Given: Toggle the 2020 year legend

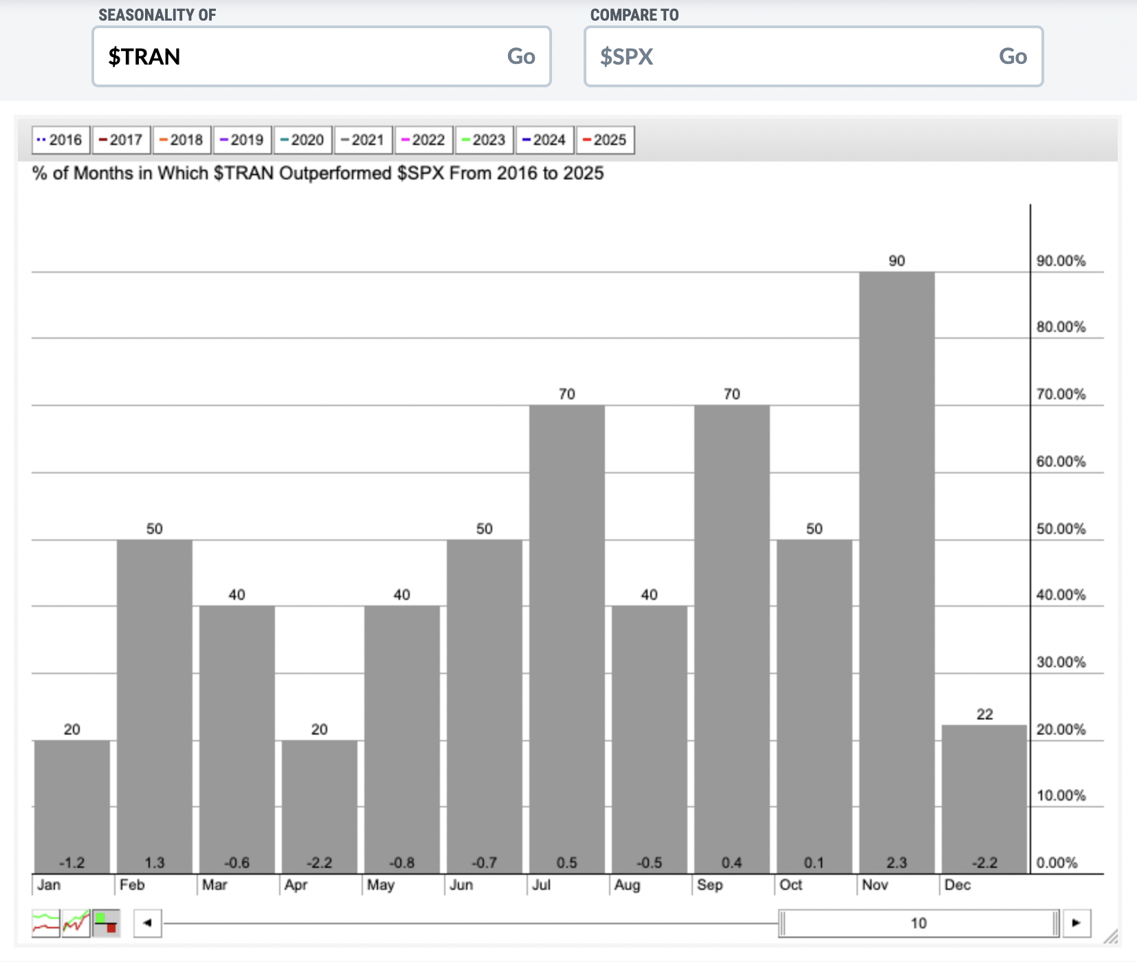Looking at the screenshot, I should coord(302,140).
